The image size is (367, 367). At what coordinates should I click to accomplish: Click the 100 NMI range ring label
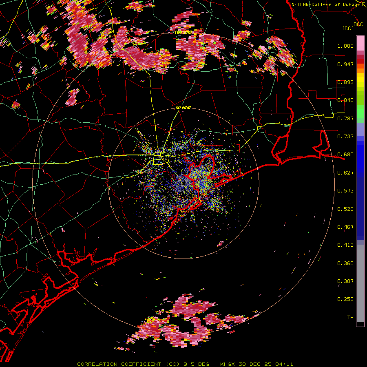pyautogui.click(x=183, y=32)
